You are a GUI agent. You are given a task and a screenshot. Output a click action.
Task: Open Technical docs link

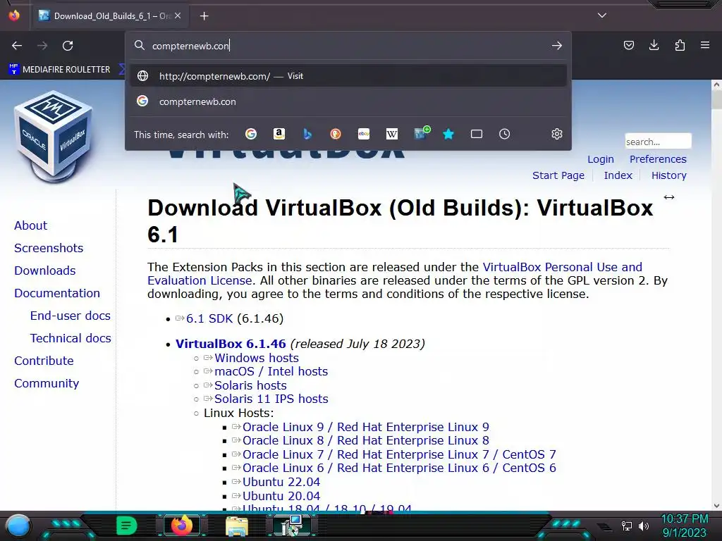tap(71, 338)
